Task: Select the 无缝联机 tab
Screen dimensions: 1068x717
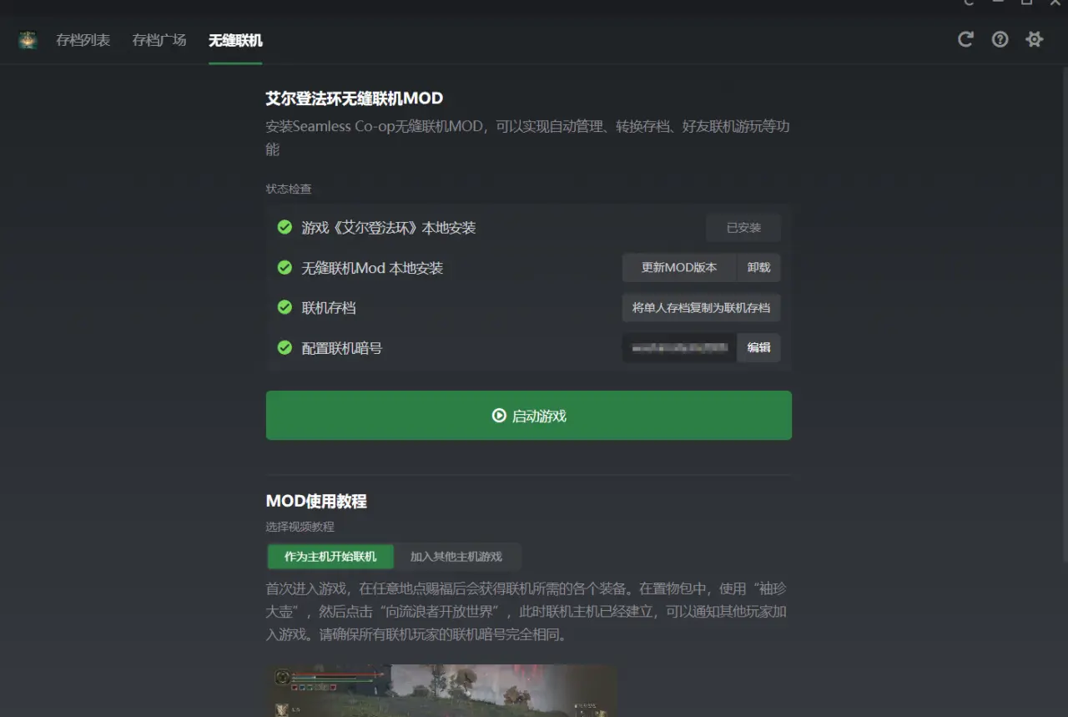Action: [235, 40]
